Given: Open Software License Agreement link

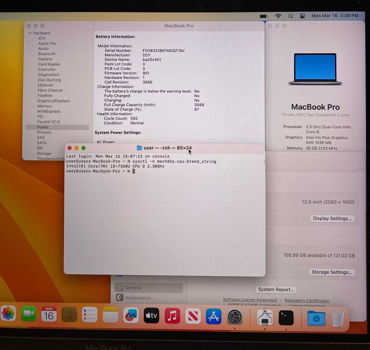Looking at the screenshot, I should pyautogui.click(x=250, y=299).
